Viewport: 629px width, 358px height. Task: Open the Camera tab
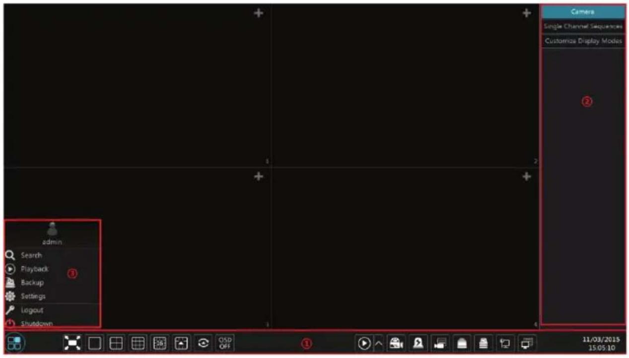[583, 12]
